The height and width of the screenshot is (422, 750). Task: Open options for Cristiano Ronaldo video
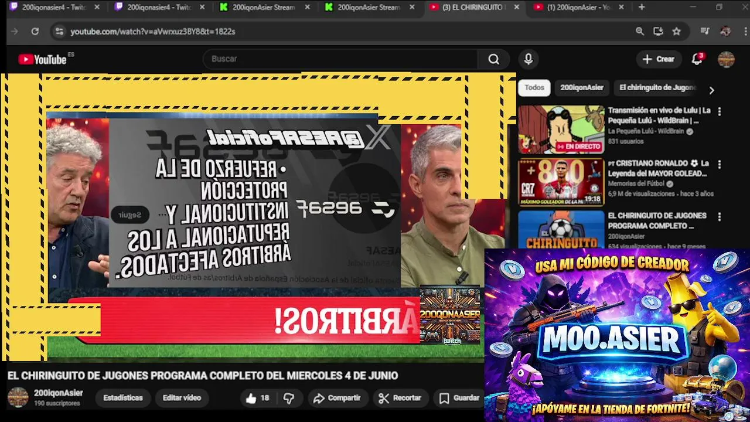pyautogui.click(x=720, y=164)
